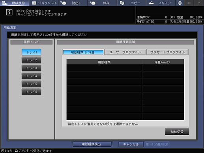Select トレイ1 paper tray
Image resolution: width=204 pixels, height=153 pixels.
(x=32, y=52)
